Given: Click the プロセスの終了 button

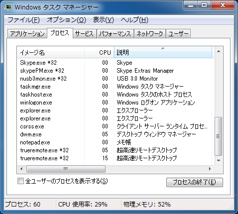Looking at the screenshot, I should coord(195,182).
